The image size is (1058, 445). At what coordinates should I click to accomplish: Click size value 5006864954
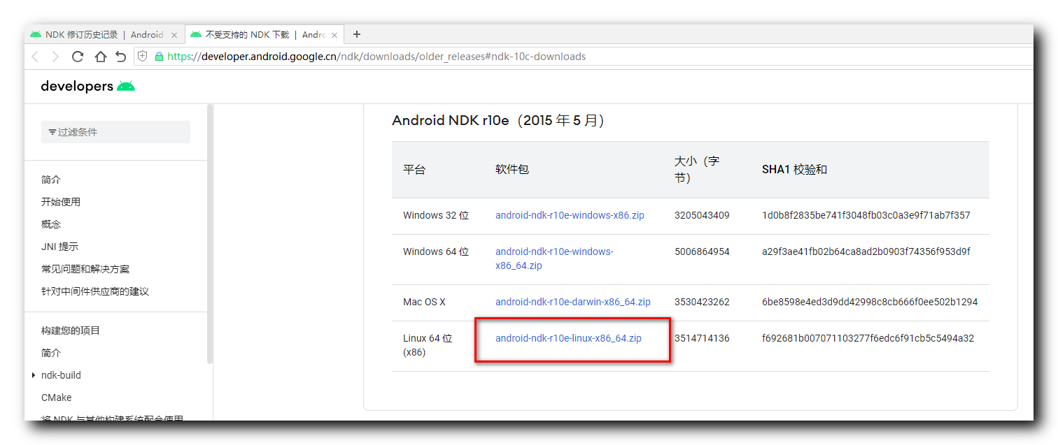click(702, 251)
